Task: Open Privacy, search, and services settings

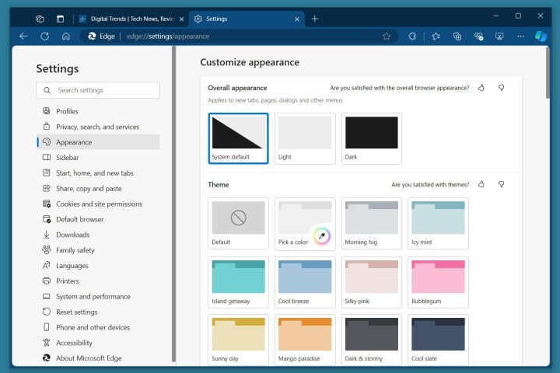Action: pos(97,127)
